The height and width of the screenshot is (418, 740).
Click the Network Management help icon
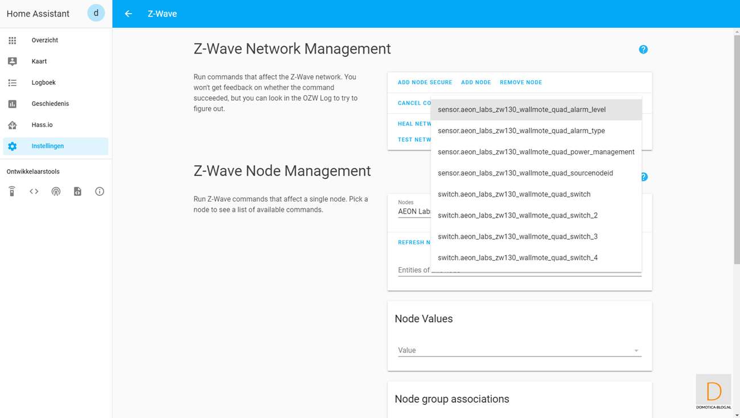point(643,50)
